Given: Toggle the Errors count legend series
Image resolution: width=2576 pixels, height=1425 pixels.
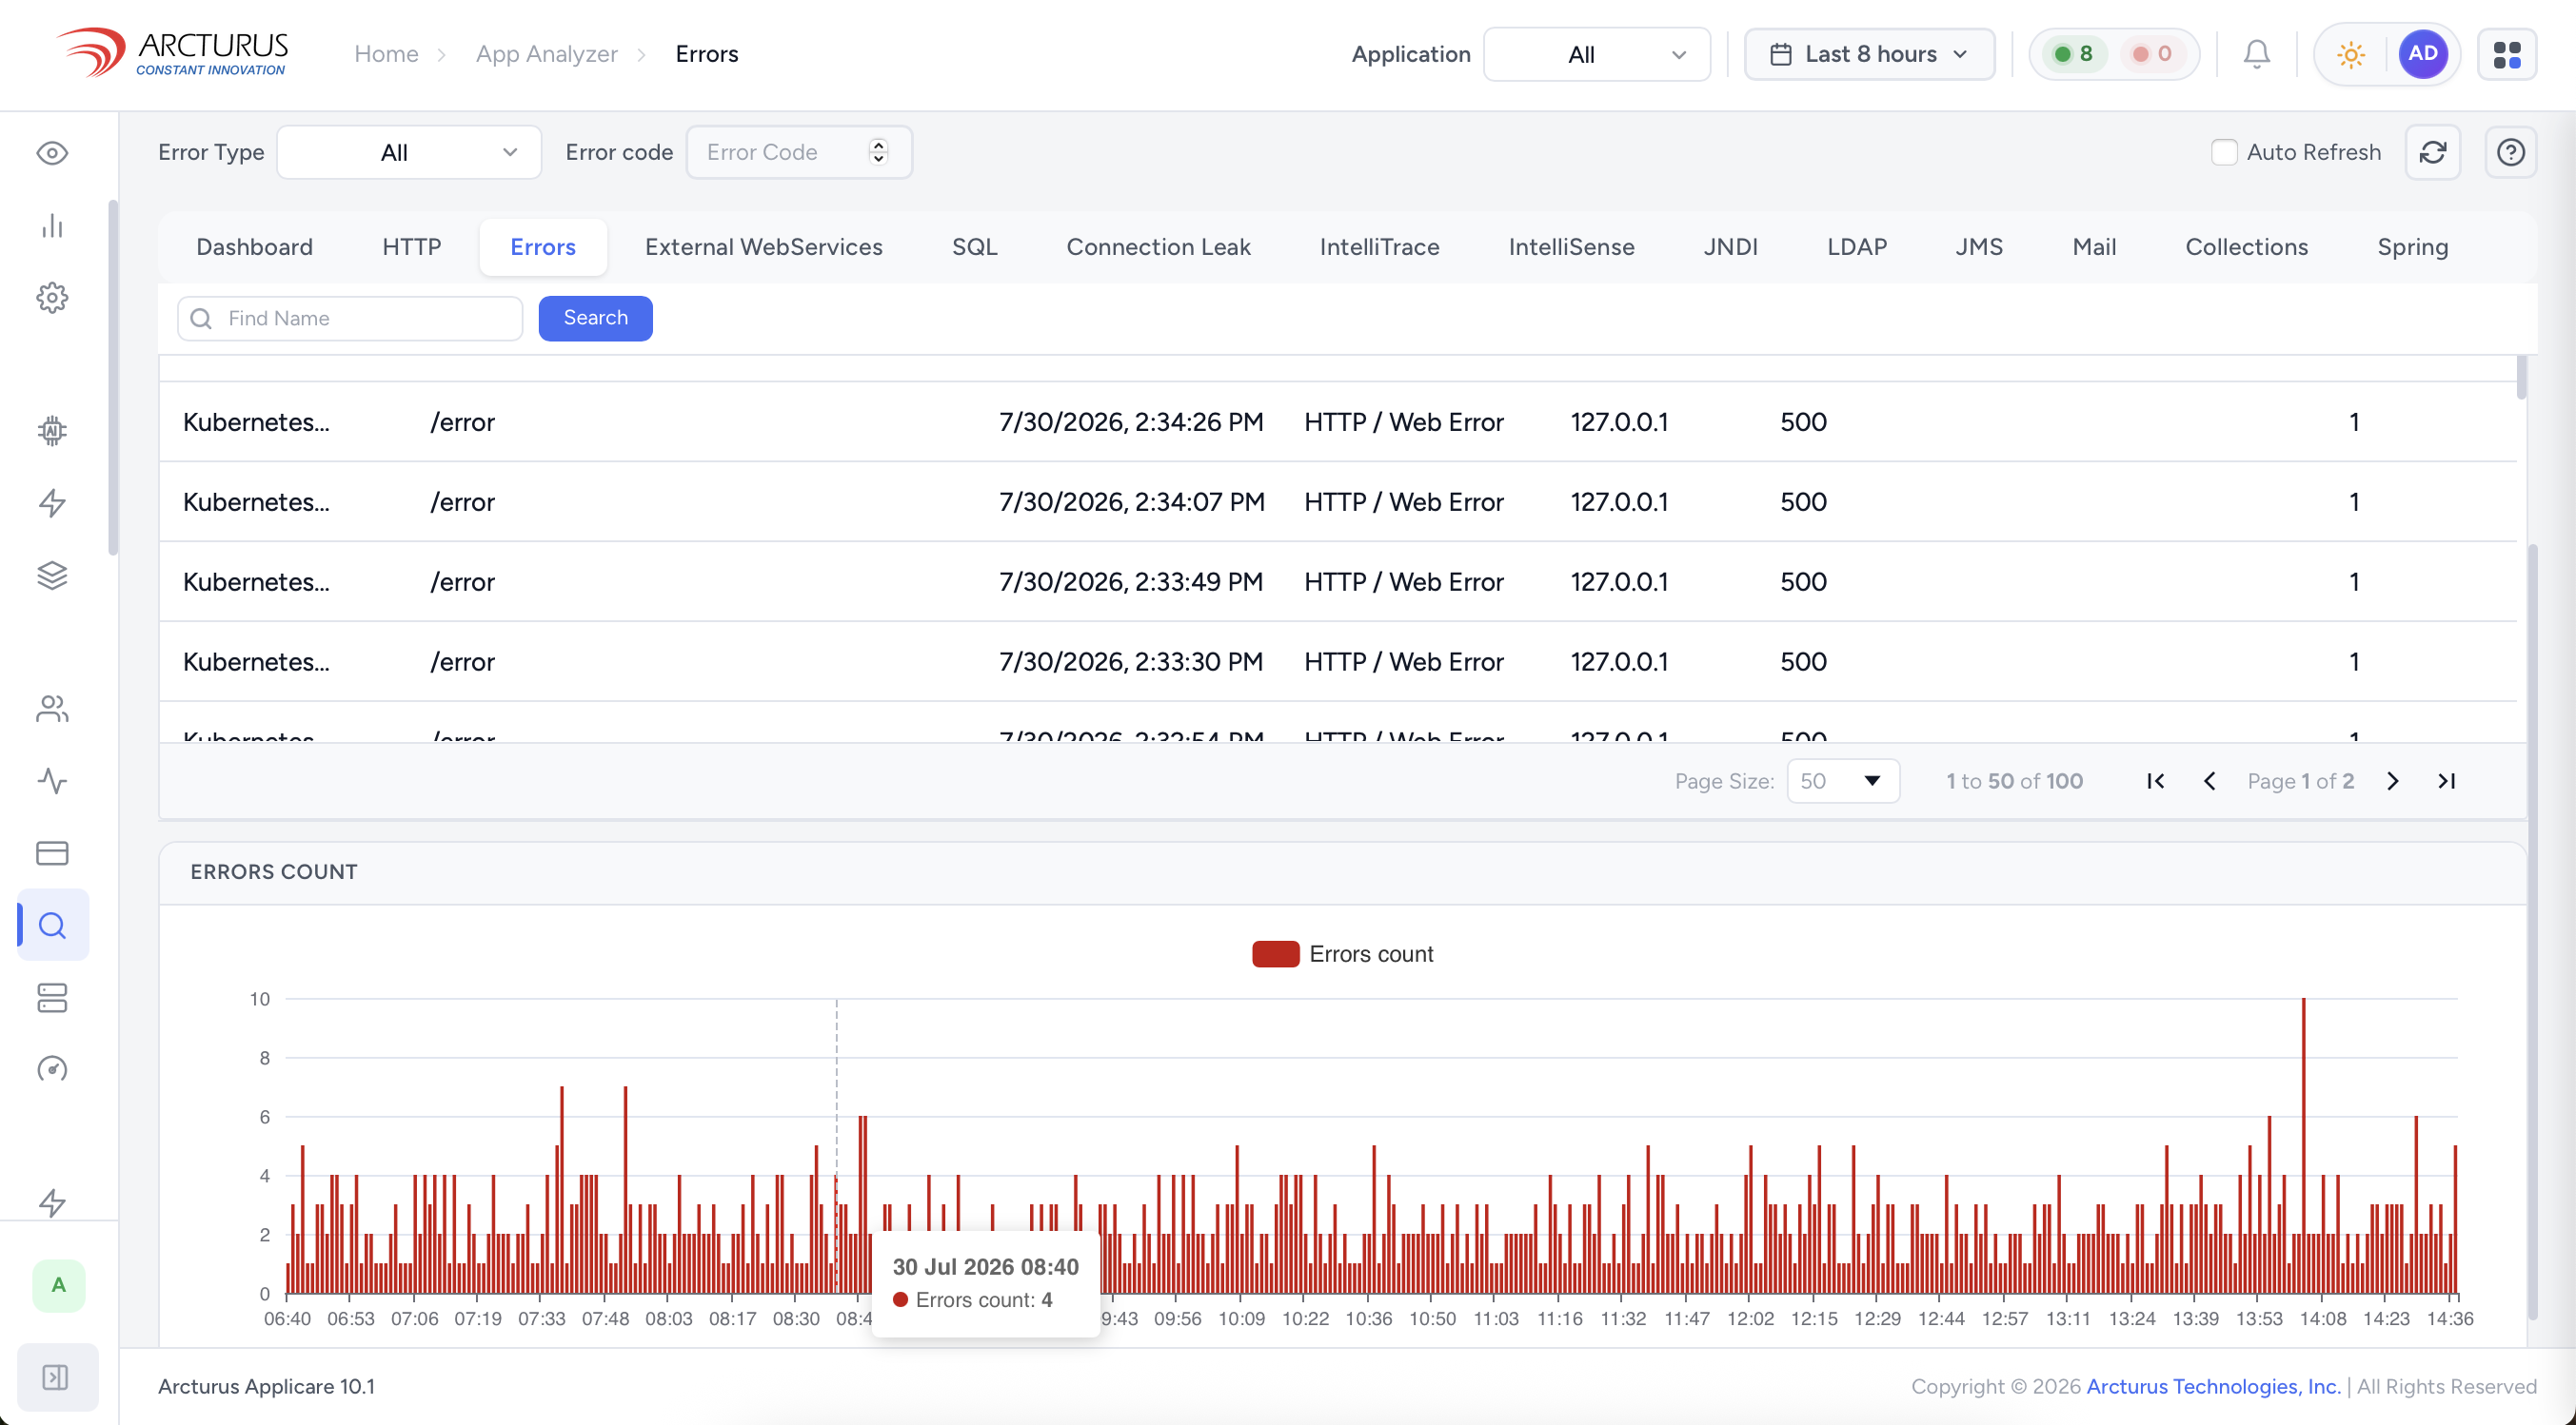Looking at the screenshot, I should click(1343, 954).
